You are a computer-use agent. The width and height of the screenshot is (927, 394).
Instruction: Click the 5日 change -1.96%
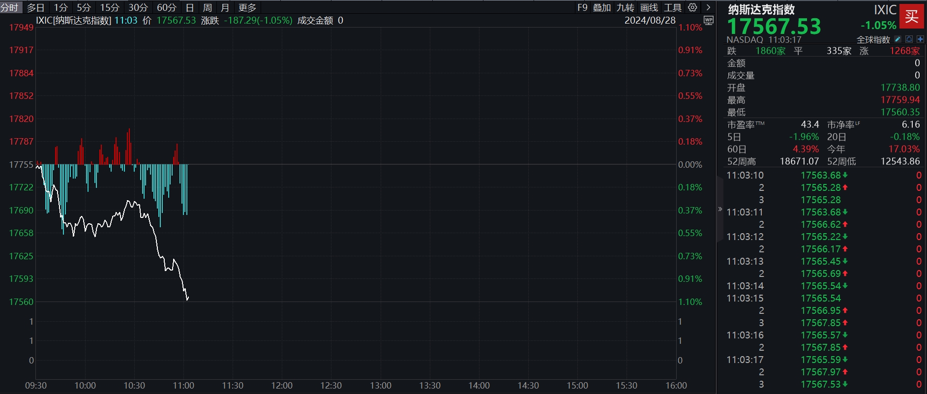[x=804, y=137]
